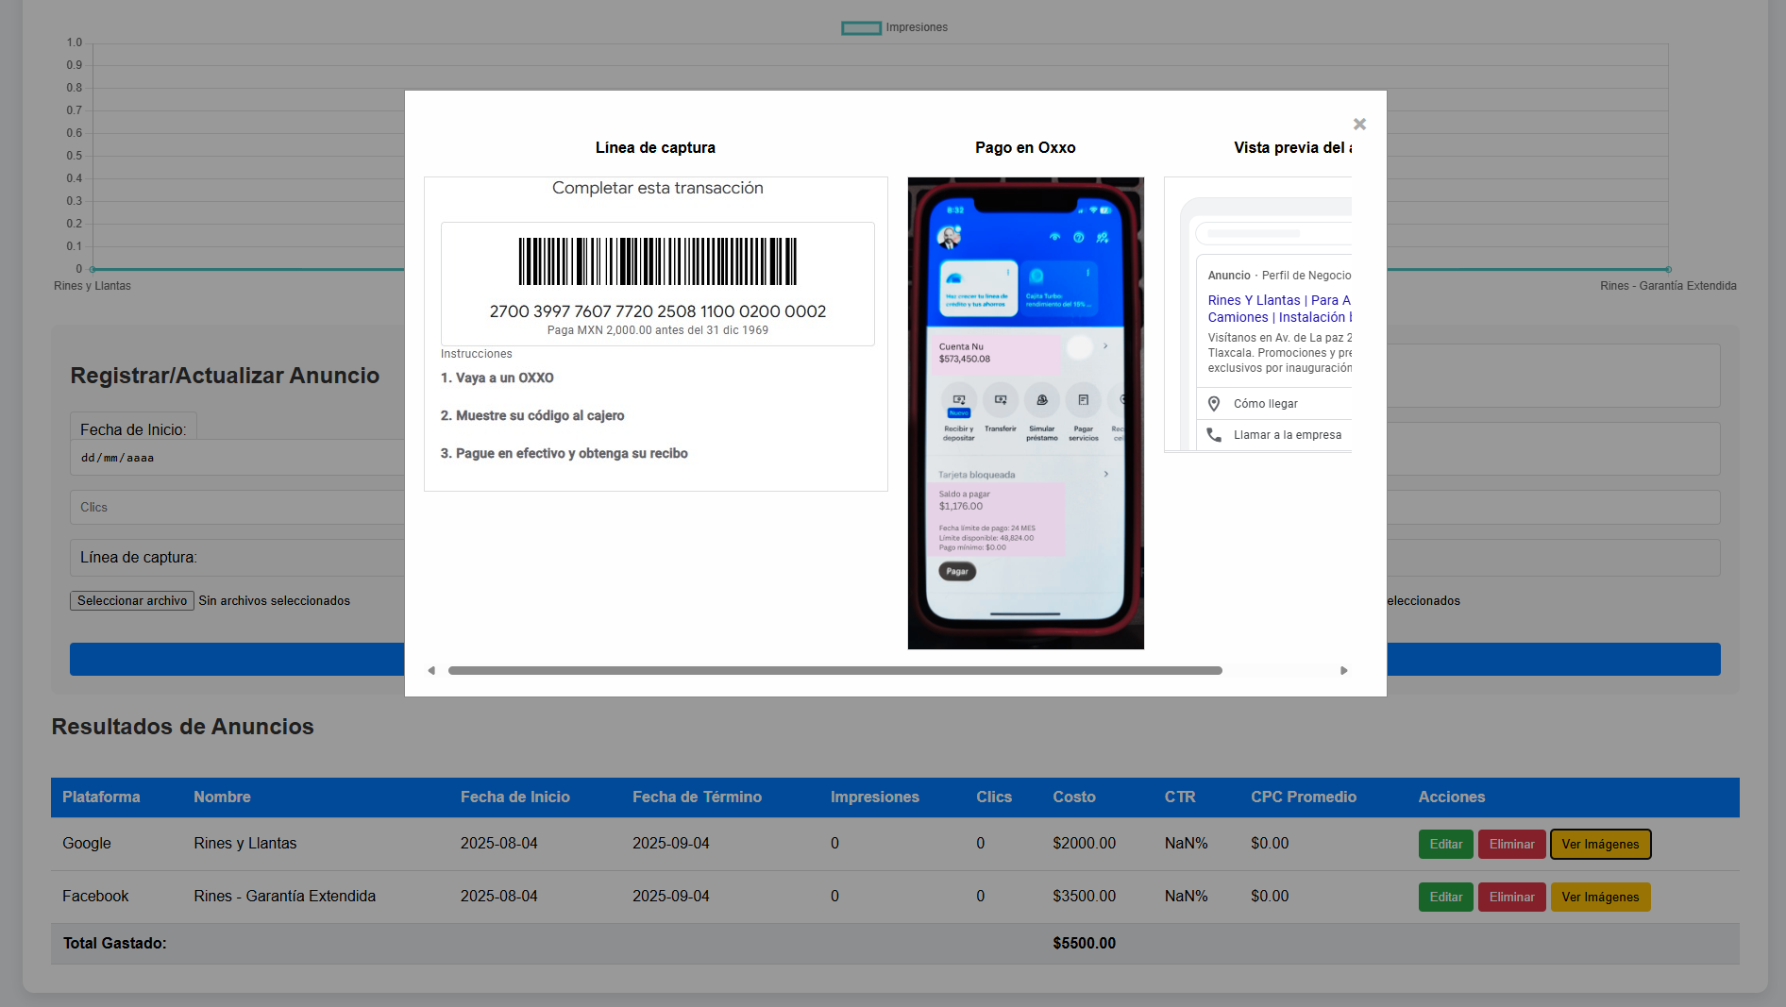Image resolution: width=1786 pixels, height=1007 pixels.
Task: Click the modal's left scroll arrow
Action: point(431,671)
